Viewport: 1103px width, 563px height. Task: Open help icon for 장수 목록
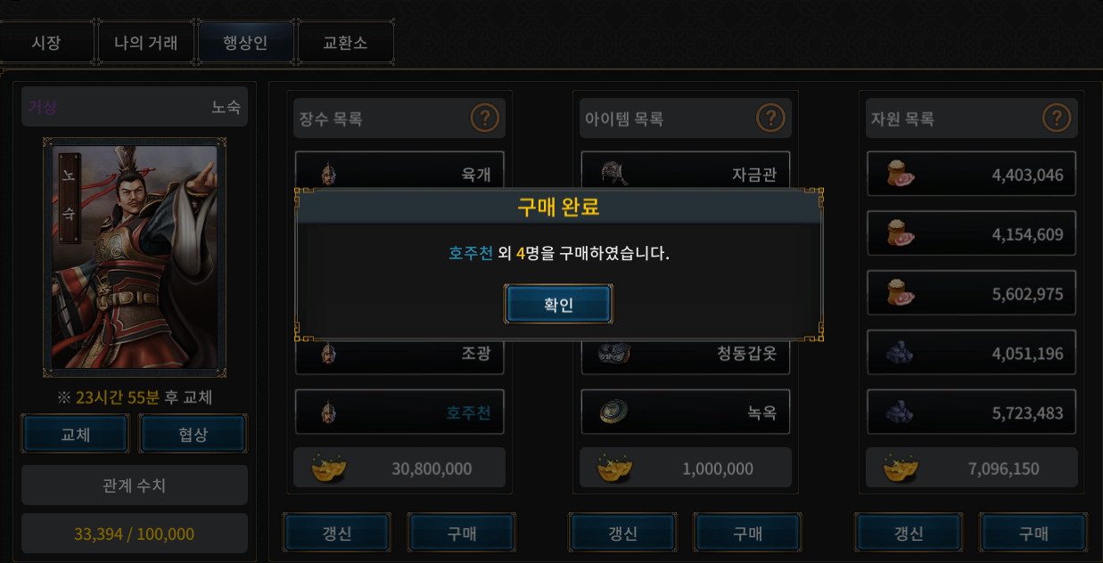pyautogui.click(x=484, y=118)
